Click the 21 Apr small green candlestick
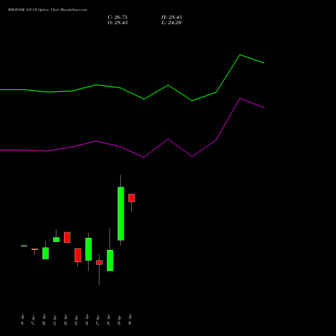Screen dimensions: 336x336 (56, 239)
